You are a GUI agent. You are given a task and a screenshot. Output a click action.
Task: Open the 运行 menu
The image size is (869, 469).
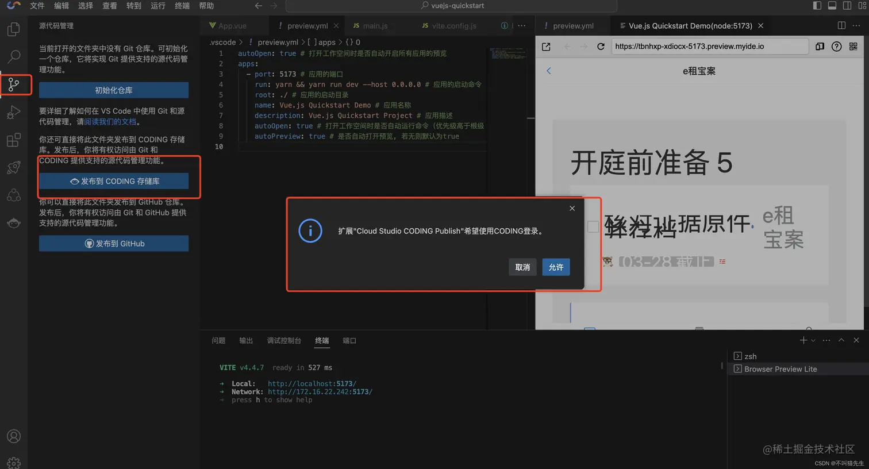(x=158, y=6)
